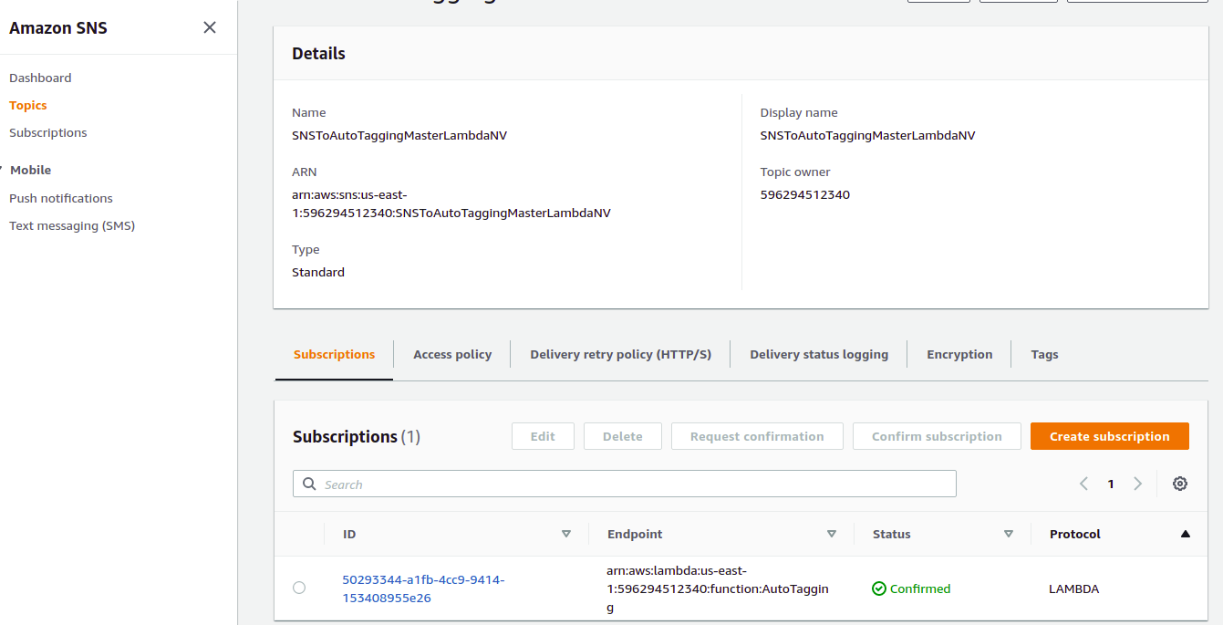1223x625 pixels.
Task: Click the Edit subscription button
Action: (x=543, y=436)
